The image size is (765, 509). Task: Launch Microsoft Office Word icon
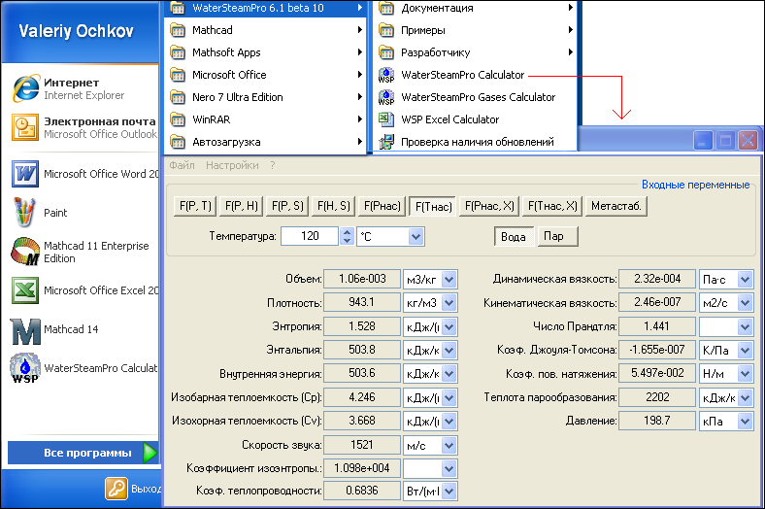pyautogui.click(x=25, y=174)
